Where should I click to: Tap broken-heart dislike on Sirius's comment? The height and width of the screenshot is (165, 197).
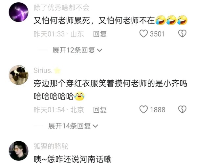pos(182,109)
